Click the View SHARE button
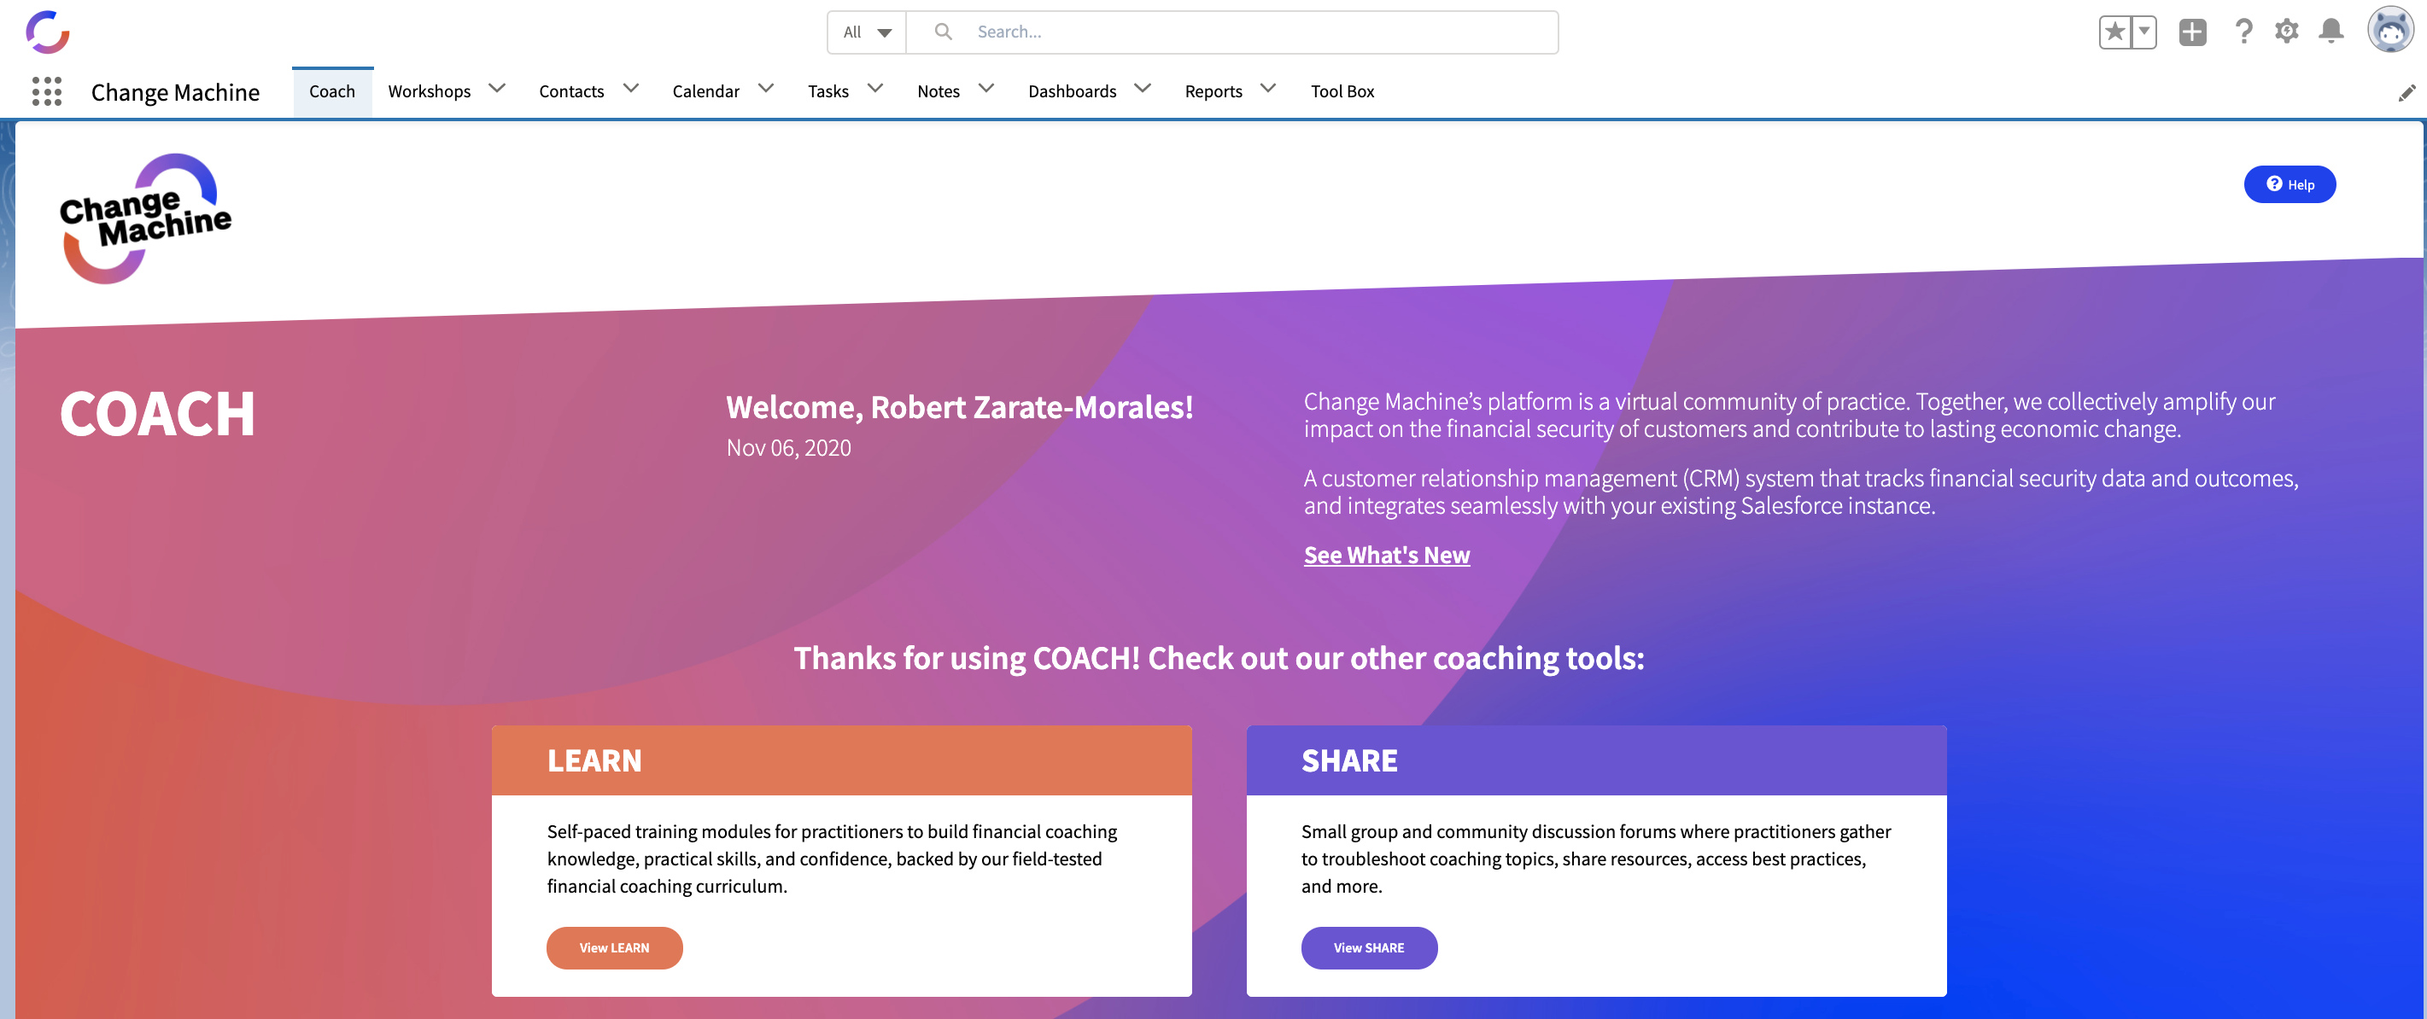Image resolution: width=2427 pixels, height=1019 pixels. (1369, 947)
